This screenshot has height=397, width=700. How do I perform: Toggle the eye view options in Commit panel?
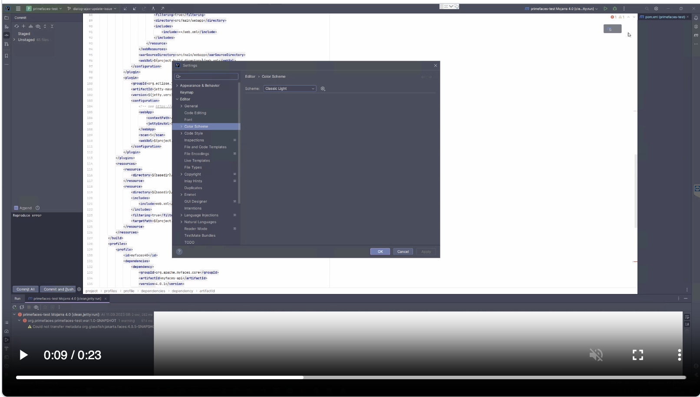pos(38,26)
